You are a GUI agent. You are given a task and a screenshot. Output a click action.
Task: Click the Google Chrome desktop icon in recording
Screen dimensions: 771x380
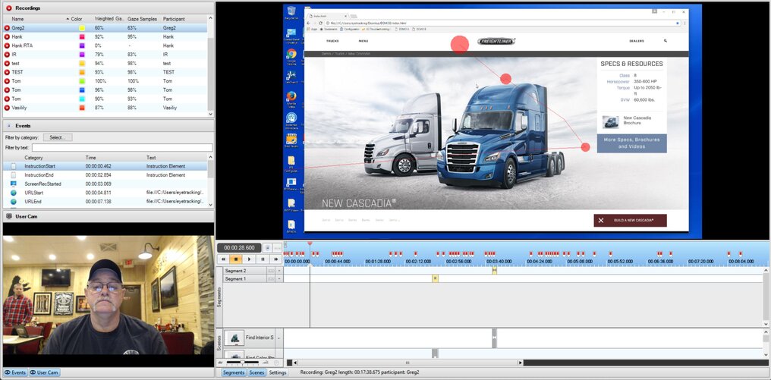291,55
